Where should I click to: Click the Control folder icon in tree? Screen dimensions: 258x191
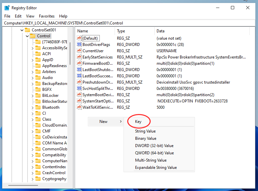pos(33,36)
